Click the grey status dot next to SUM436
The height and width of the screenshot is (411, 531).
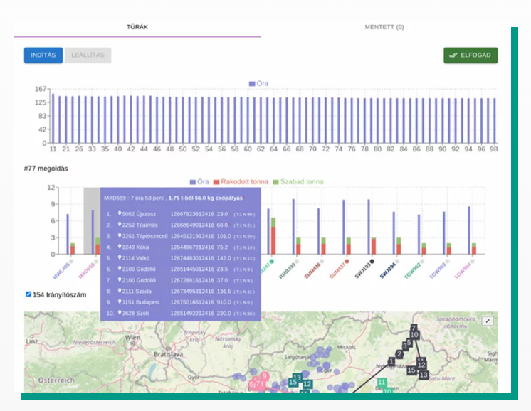(x=322, y=261)
